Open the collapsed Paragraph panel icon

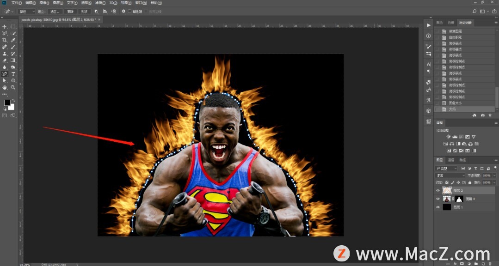(x=429, y=71)
